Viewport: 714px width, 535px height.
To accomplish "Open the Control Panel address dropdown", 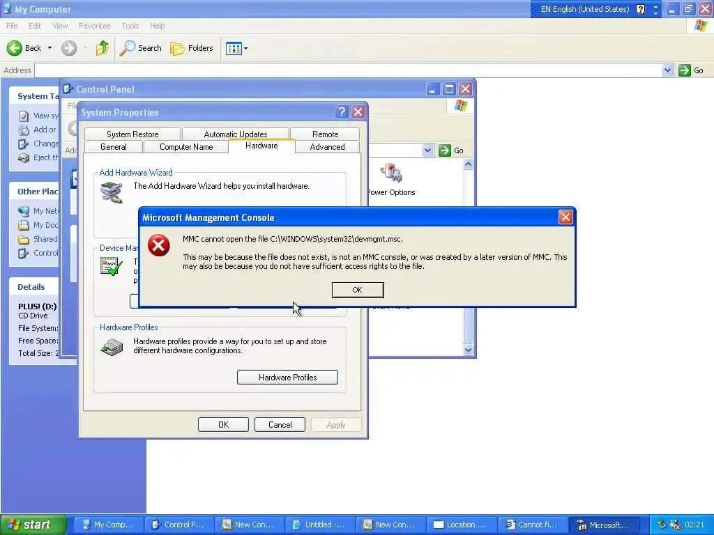I will pyautogui.click(x=427, y=150).
